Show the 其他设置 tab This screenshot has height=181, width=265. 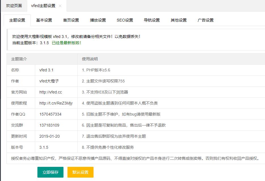(179, 20)
